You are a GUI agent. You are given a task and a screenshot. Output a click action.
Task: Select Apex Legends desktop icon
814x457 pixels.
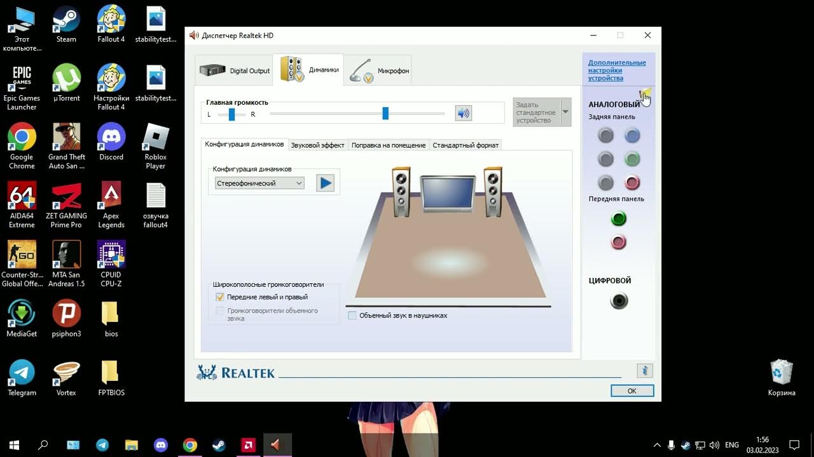point(111,206)
